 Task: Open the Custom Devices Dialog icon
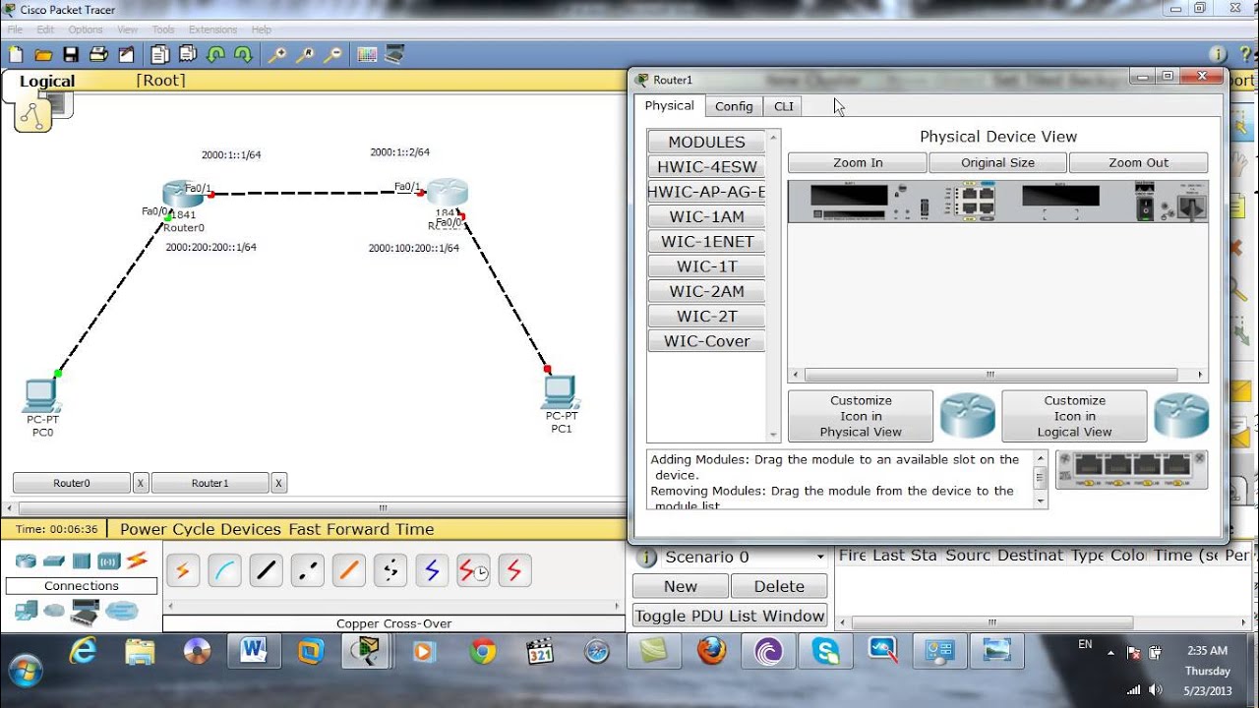coord(394,55)
